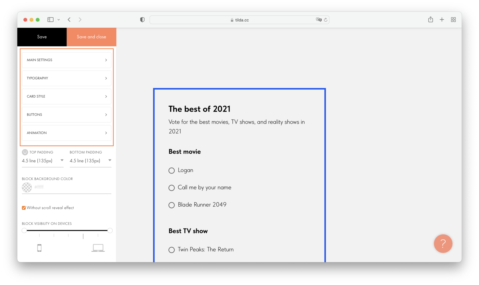Go forward with the browser forward arrow
The width and height of the screenshot is (479, 285).
coord(80,20)
